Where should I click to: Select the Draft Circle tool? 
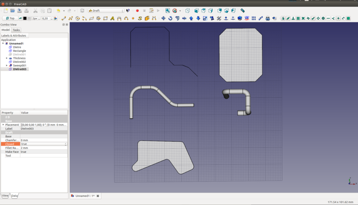(x=77, y=18)
